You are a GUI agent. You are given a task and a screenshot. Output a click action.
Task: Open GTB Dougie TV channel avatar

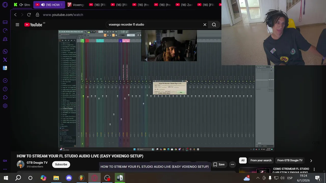point(21,164)
